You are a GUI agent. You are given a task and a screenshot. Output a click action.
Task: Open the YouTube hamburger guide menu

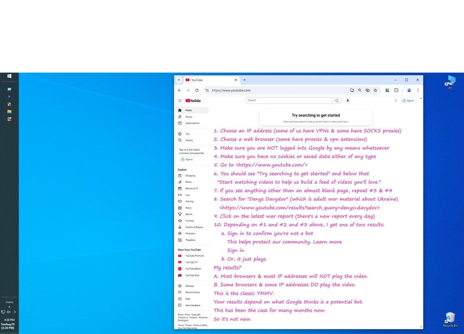(180, 101)
